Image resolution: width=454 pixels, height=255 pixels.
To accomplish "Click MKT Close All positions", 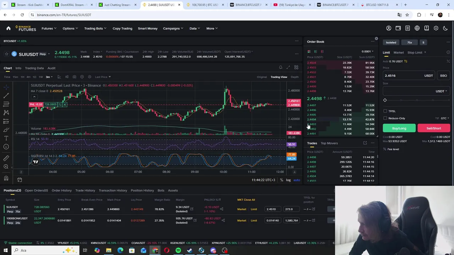I will (246, 200).
